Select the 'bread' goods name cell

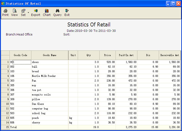click(50, 71)
